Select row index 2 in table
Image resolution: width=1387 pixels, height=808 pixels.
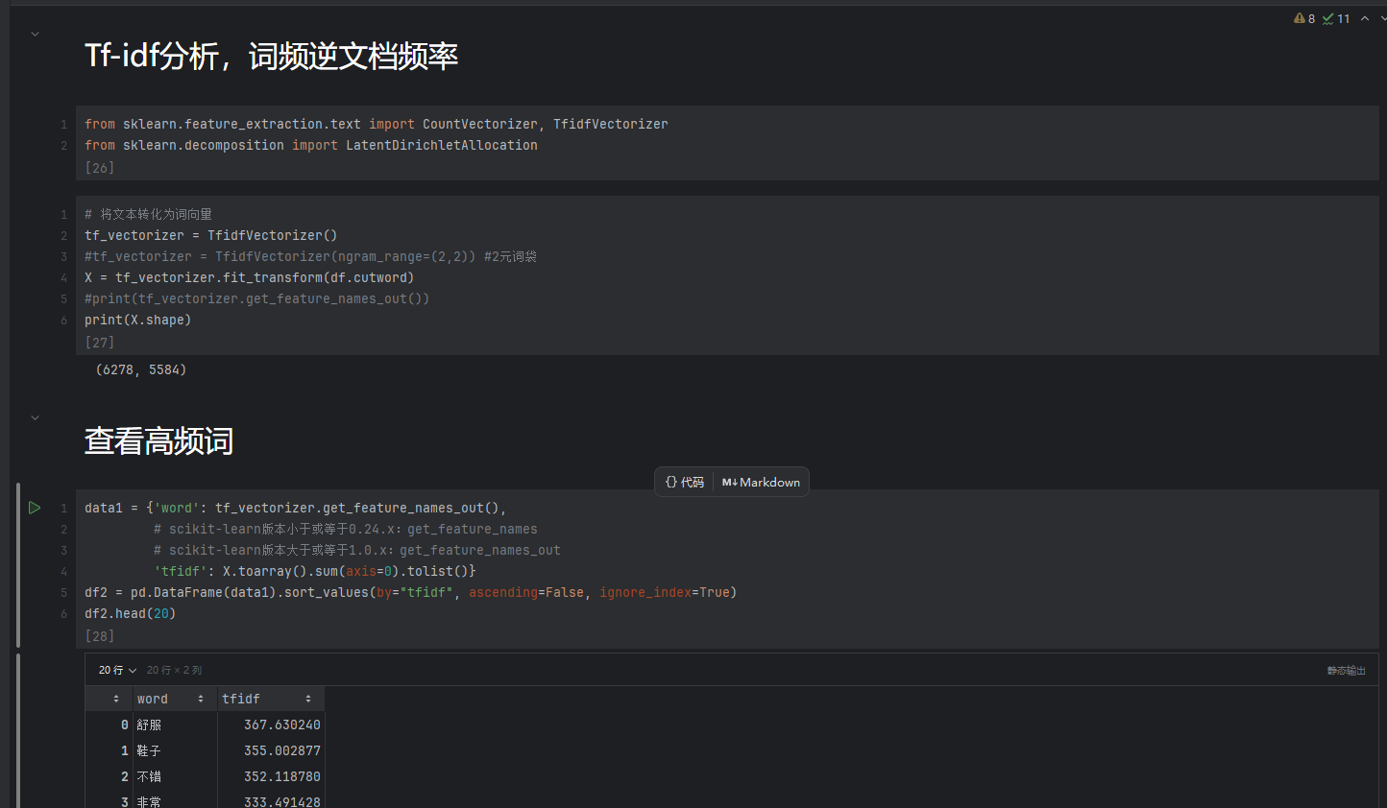click(x=124, y=776)
